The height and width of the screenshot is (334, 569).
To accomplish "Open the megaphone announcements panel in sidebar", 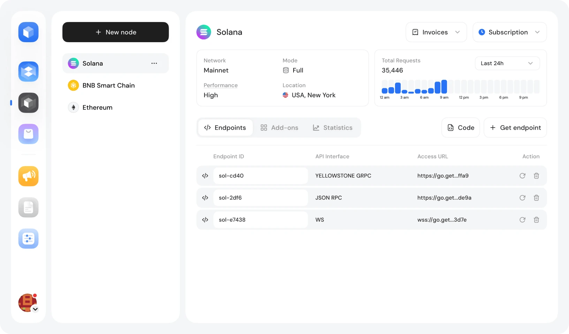I will [28, 176].
